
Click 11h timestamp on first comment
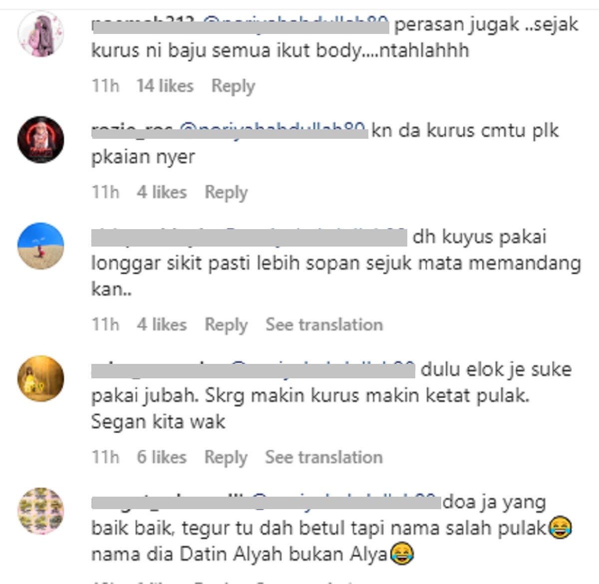(x=105, y=86)
